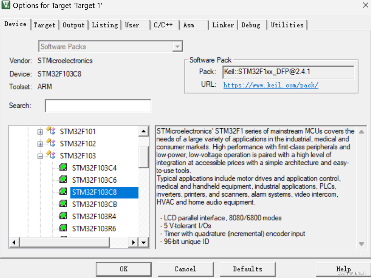Select the STM32F102 family label
371x278 pixels.
[77, 144]
